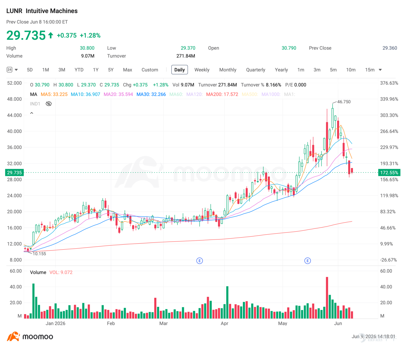Click the LUNR ticker symbol
402x347 pixels.
tap(14, 11)
